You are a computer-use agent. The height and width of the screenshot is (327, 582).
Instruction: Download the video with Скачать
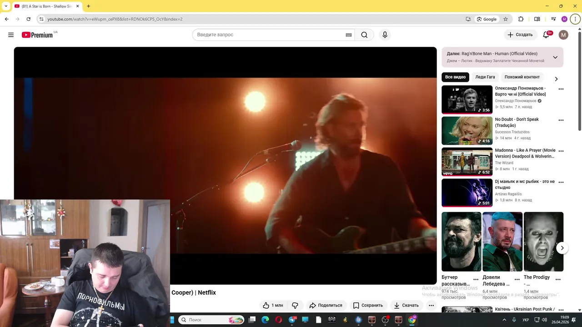[406, 305]
